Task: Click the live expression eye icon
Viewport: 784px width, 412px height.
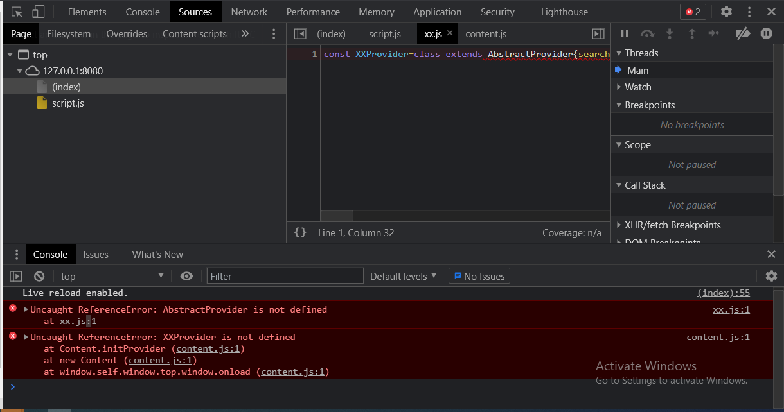Action: pyautogui.click(x=186, y=276)
